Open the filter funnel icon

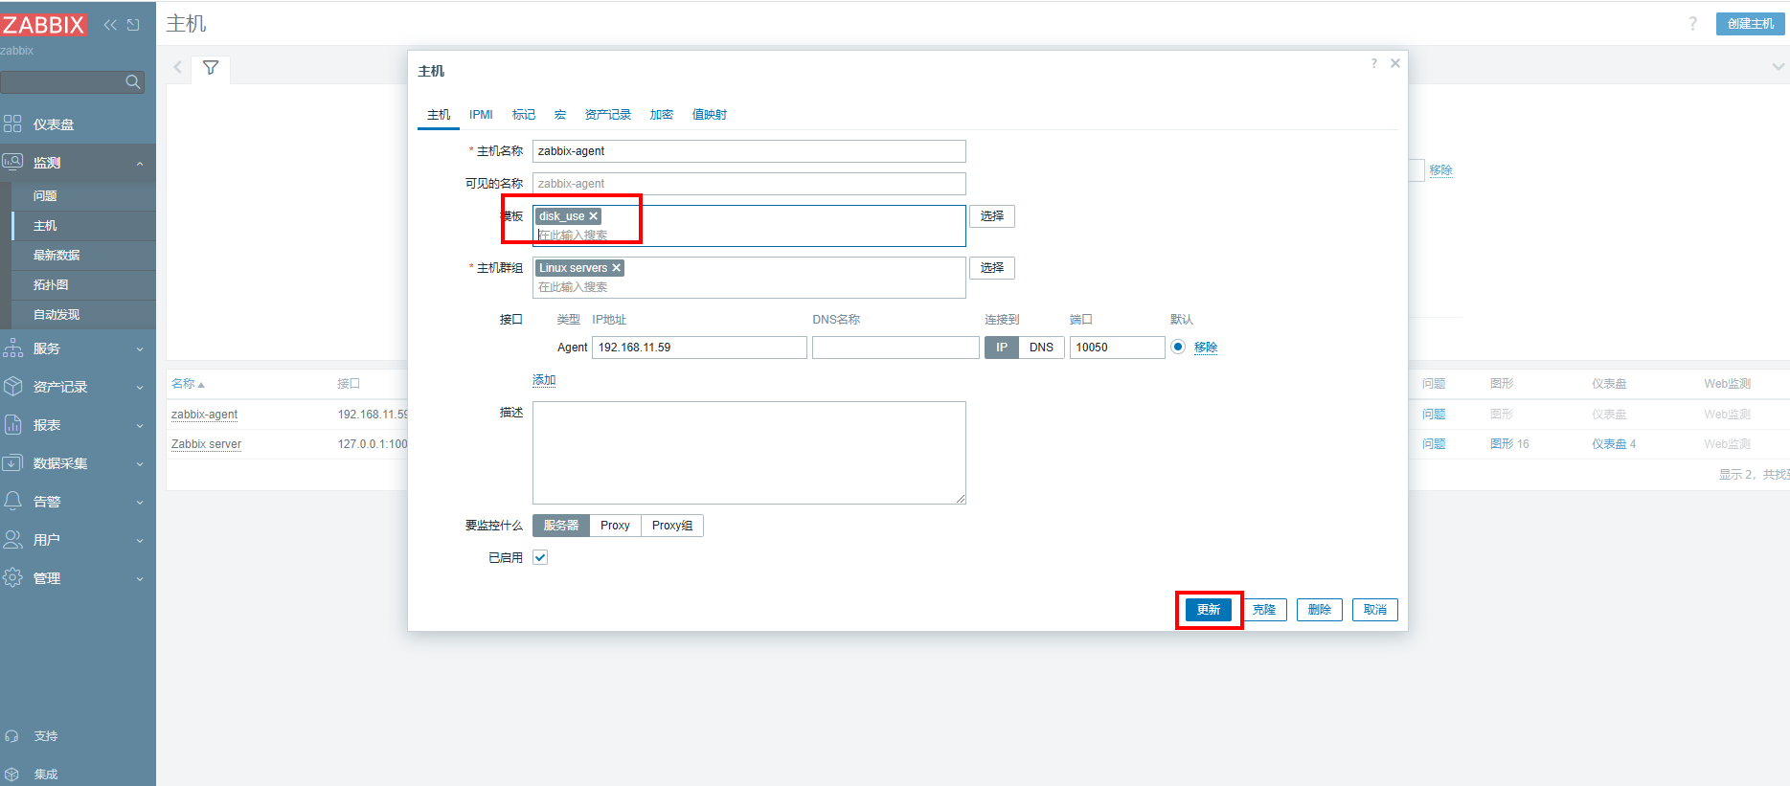[211, 68]
